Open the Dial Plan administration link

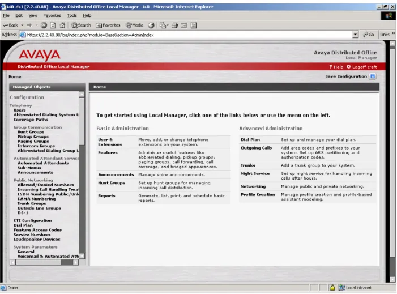click(x=250, y=139)
